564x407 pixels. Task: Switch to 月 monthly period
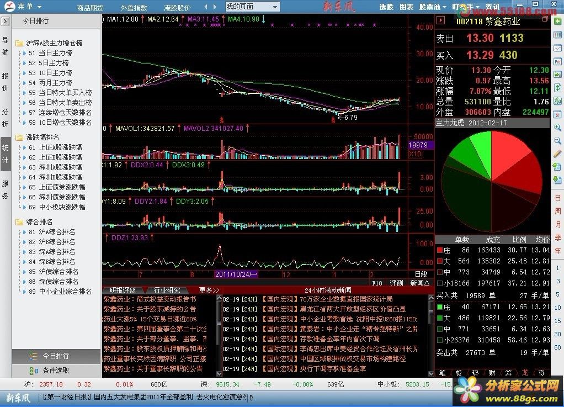(x=557, y=225)
